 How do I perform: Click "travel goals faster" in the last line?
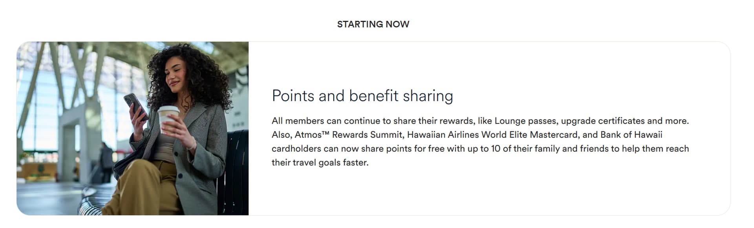coord(331,163)
